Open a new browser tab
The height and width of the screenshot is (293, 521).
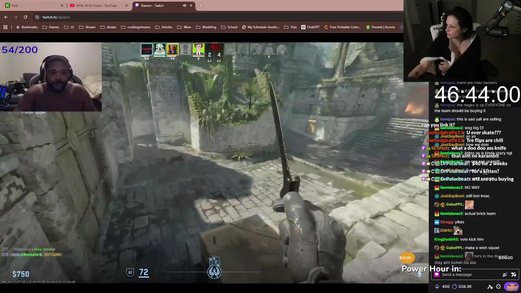[x=201, y=5]
